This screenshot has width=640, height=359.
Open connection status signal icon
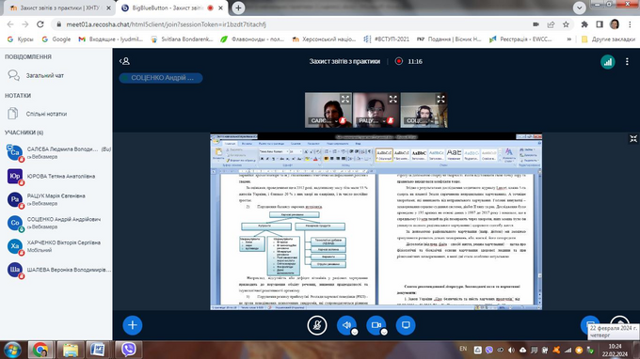(608, 61)
